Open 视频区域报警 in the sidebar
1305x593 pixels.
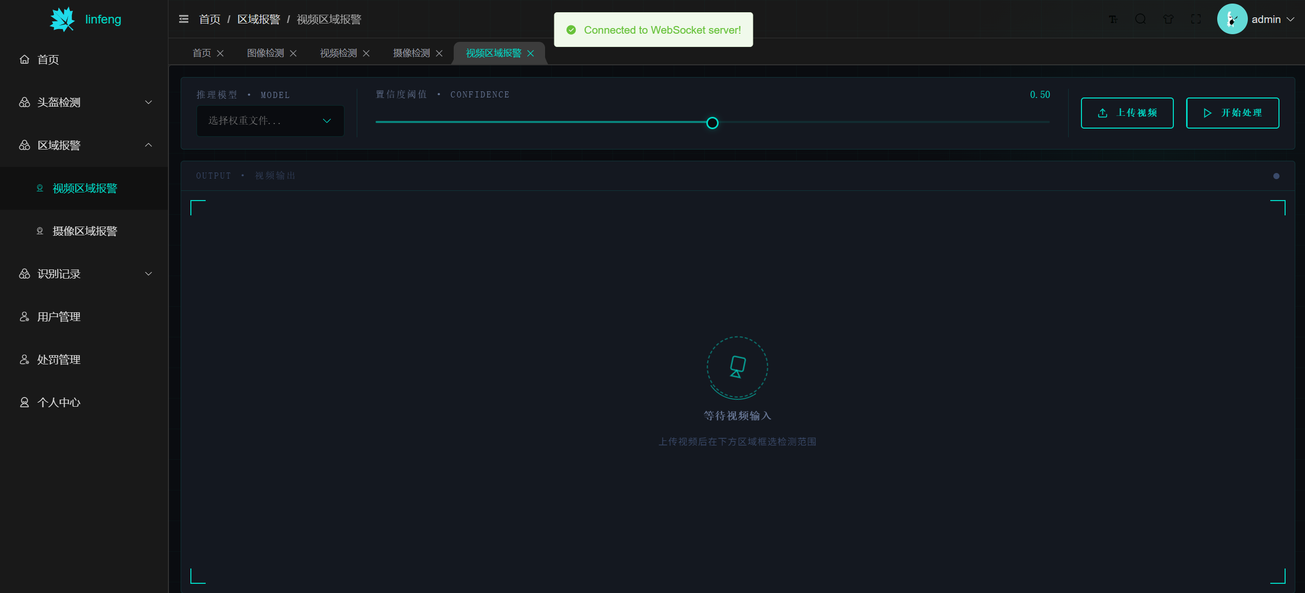pyautogui.click(x=84, y=188)
